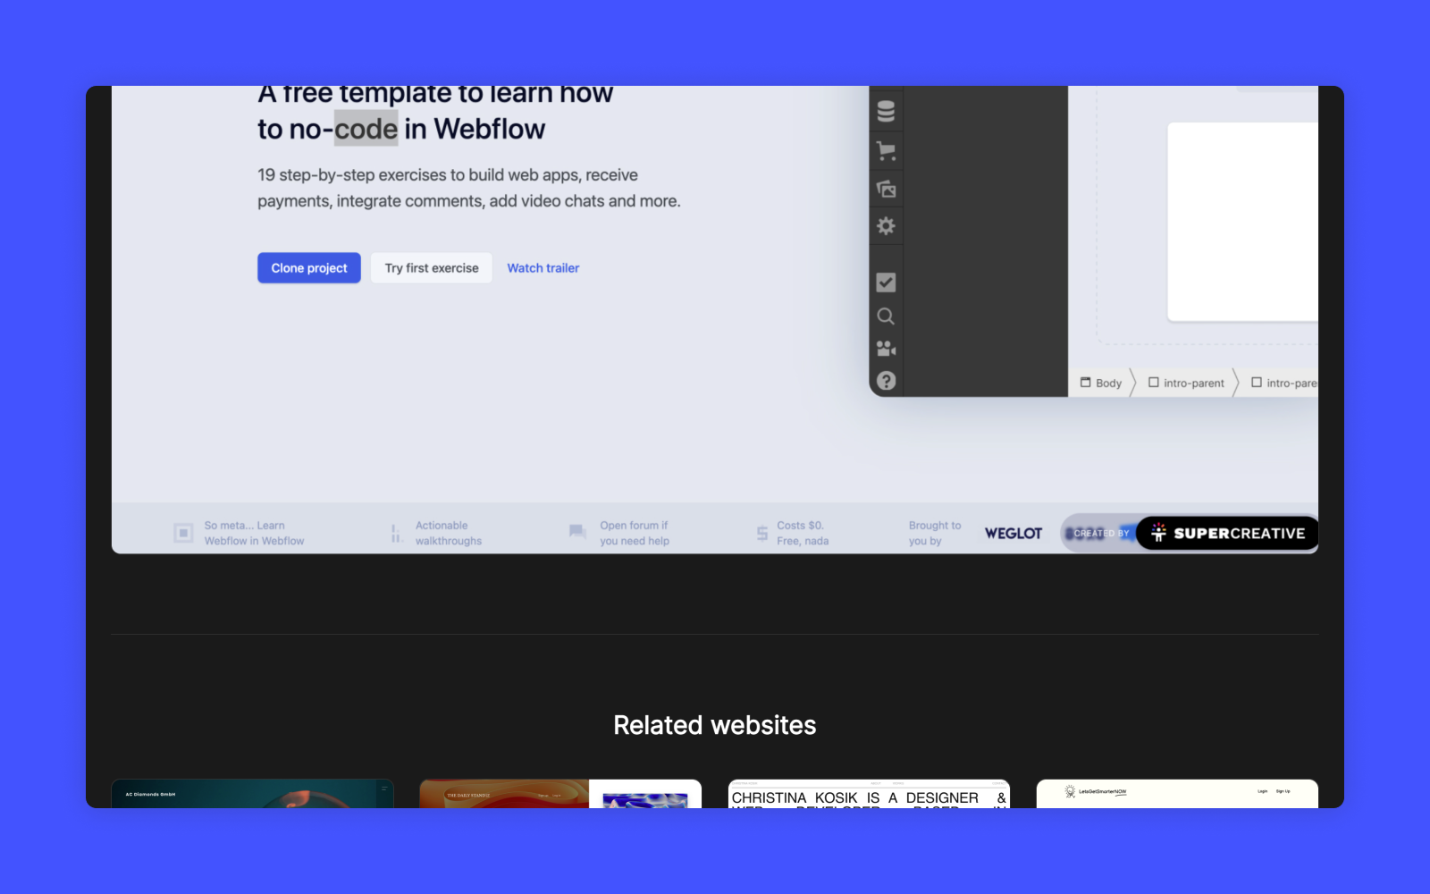Select Body in the element breadcrumb
1430x894 pixels.
coord(1102,383)
